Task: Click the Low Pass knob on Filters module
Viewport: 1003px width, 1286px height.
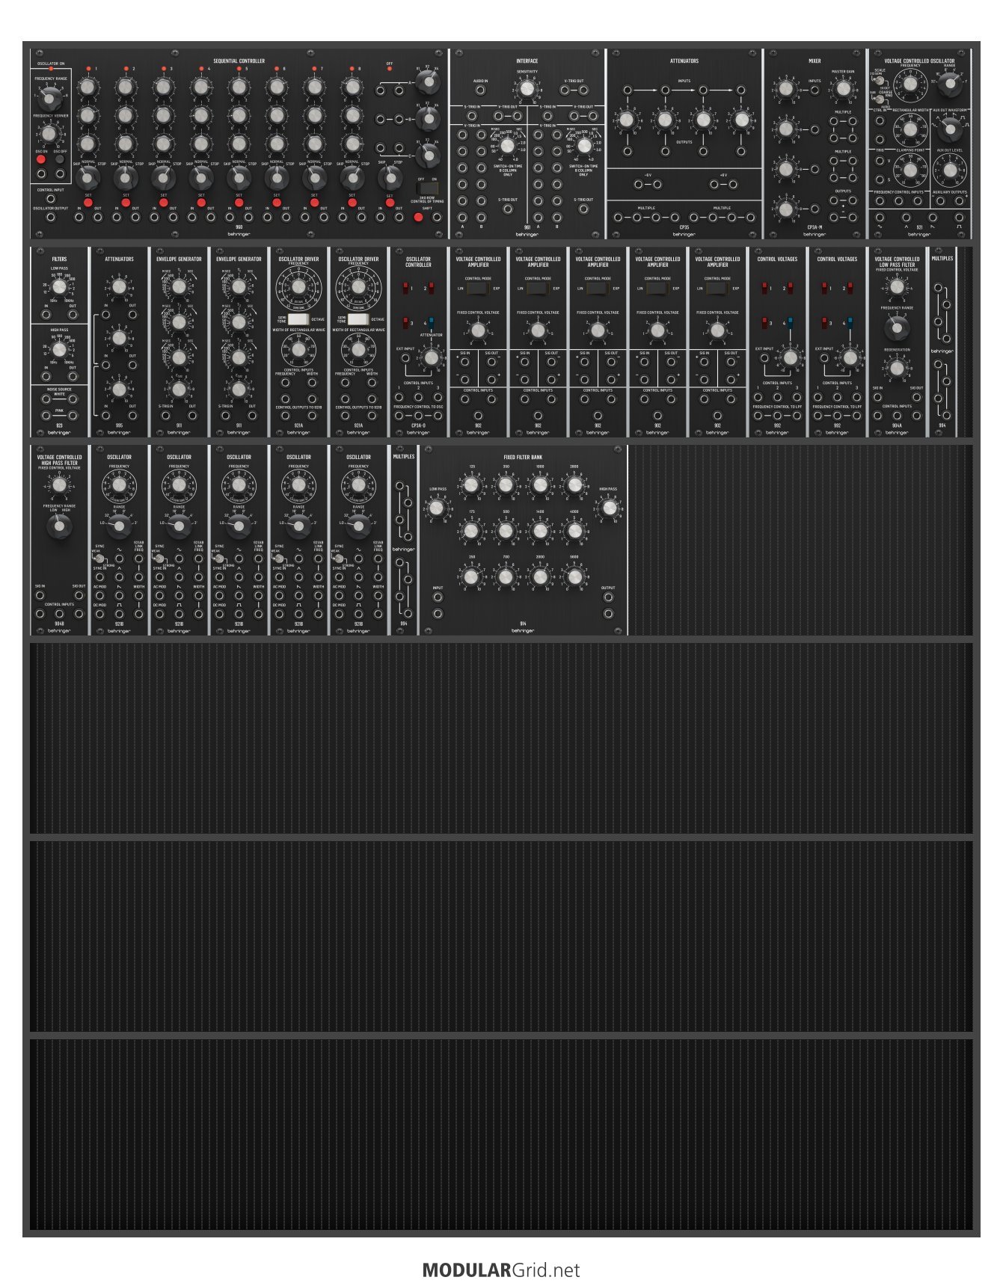Action: point(59,286)
